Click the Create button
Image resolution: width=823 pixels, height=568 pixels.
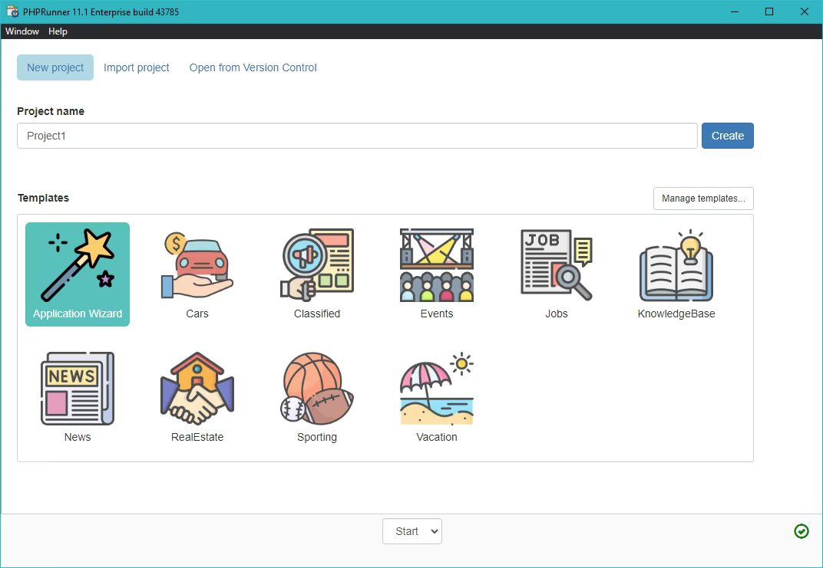(727, 135)
